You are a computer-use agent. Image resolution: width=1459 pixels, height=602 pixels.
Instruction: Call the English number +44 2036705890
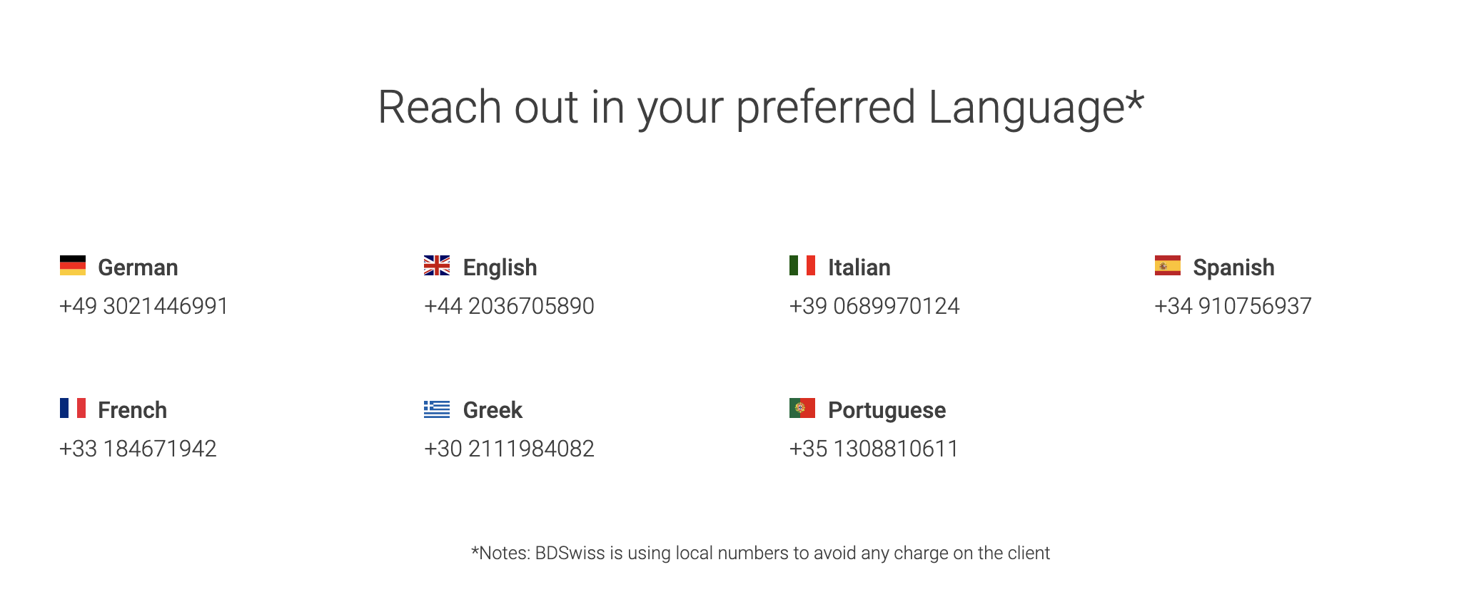pos(509,306)
